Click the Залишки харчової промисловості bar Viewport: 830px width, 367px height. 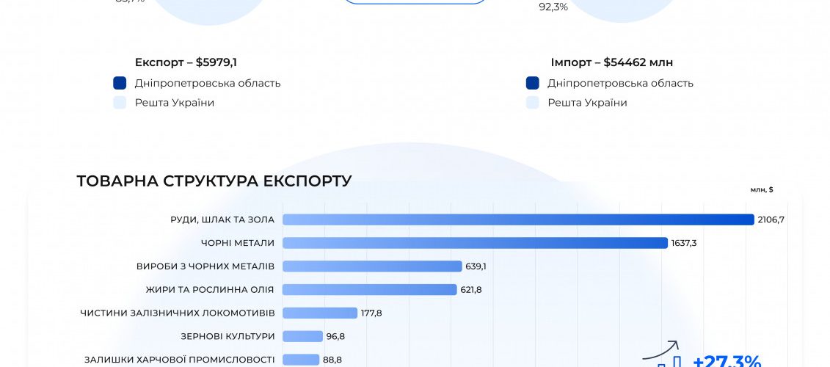pos(301,359)
